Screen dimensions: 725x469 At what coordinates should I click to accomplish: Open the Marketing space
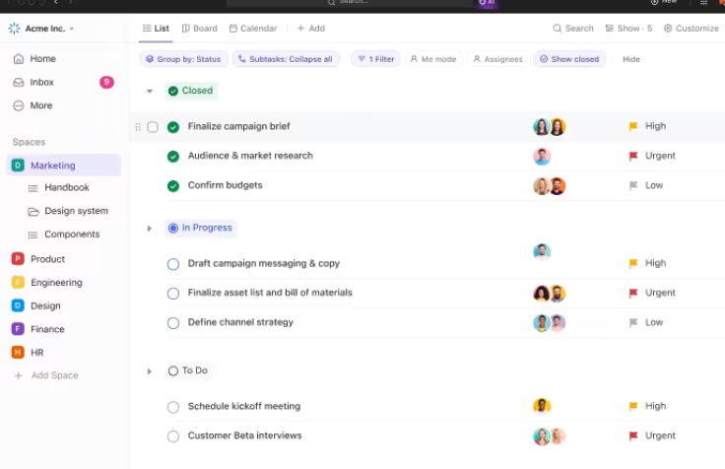63,166
